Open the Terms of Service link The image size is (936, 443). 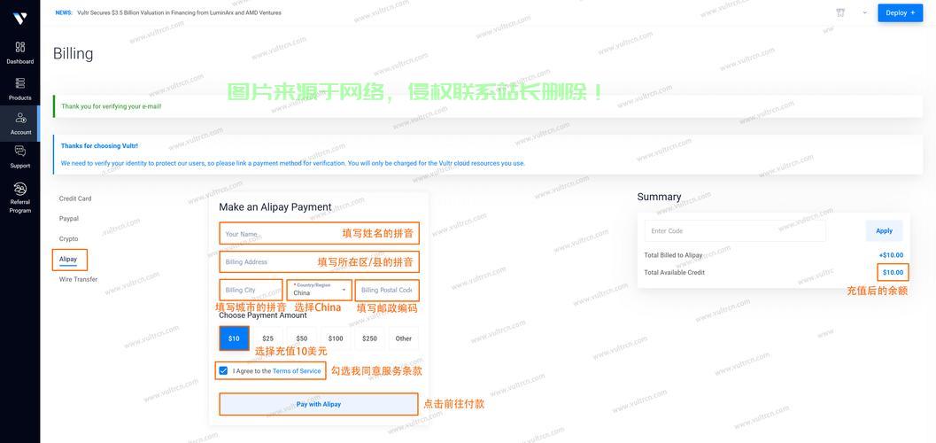(297, 371)
